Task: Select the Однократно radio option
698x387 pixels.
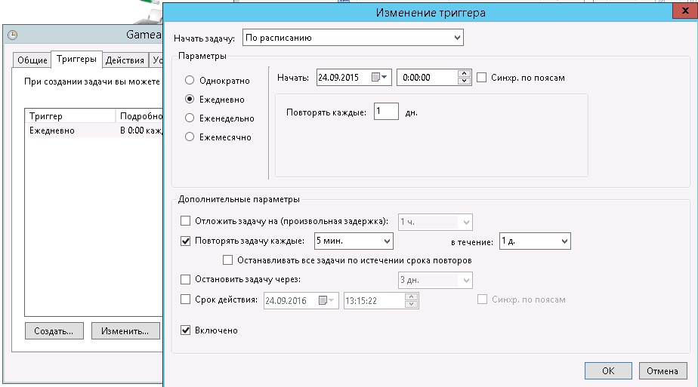Action: [x=190, y=81]
